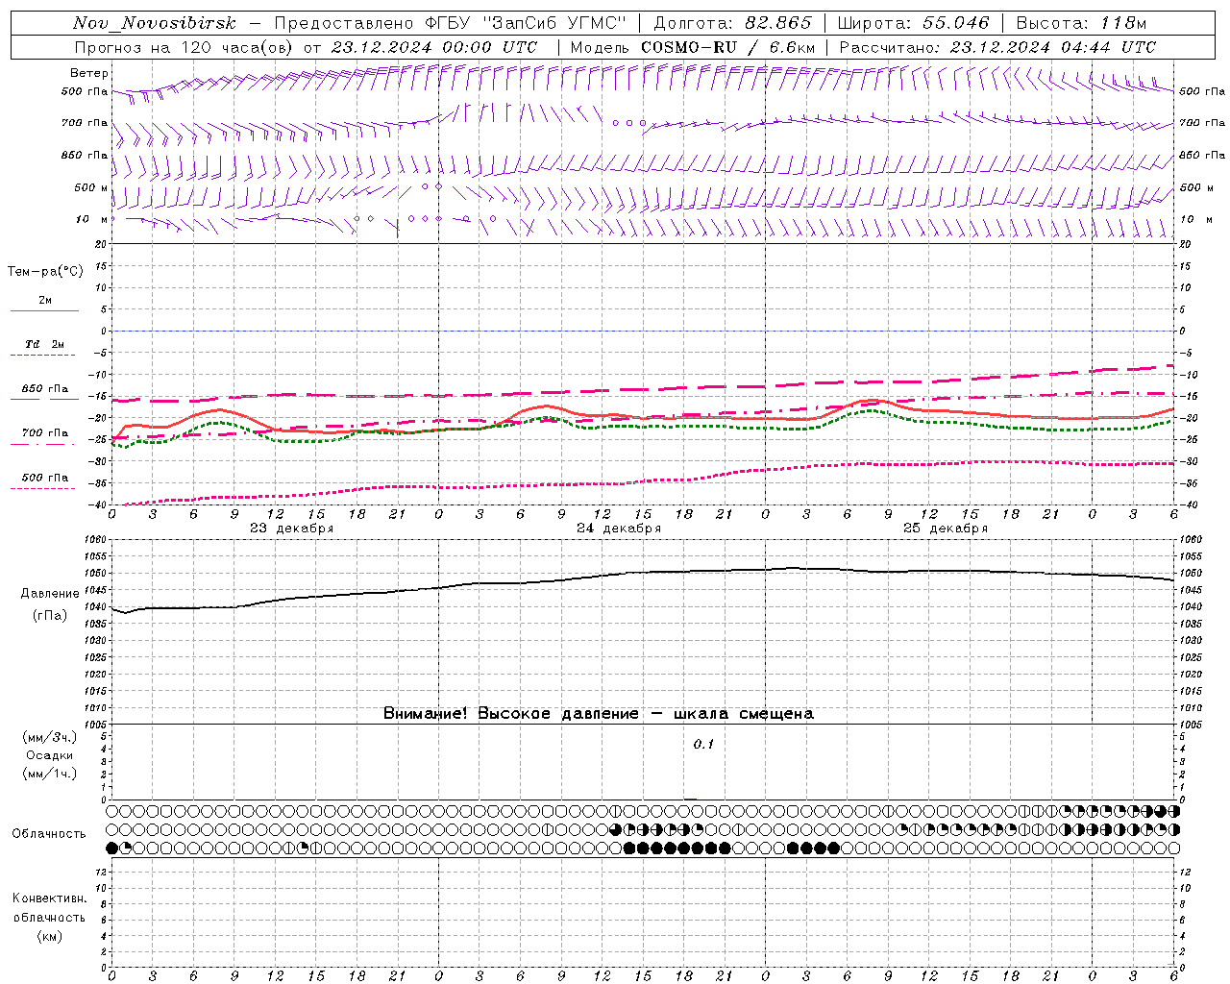Viewport: 1230px width, 984px height.
Task: Click the "Внимание! Высокое давление" warning text
Action: tap(510, 713)
